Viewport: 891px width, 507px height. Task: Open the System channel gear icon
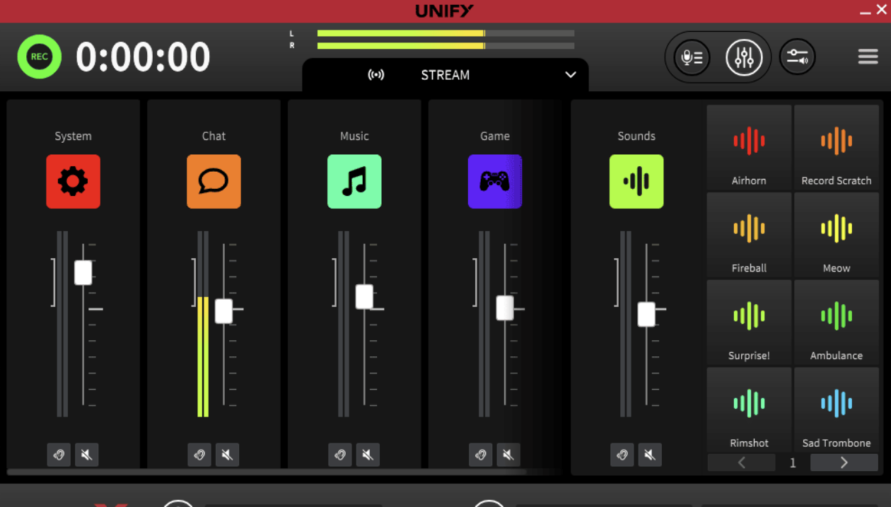point(73,182)
